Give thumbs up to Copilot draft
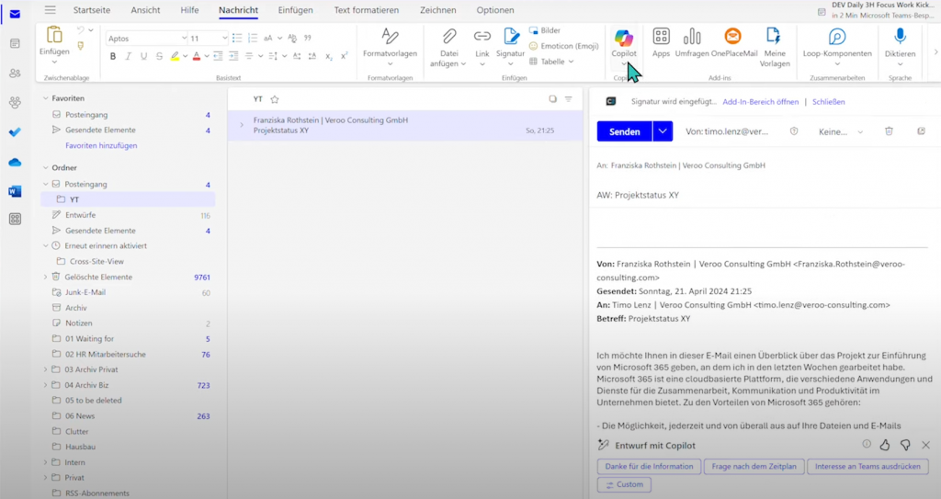Image resolution: width=941 pixels, height=499 pixels. point(885,445)
